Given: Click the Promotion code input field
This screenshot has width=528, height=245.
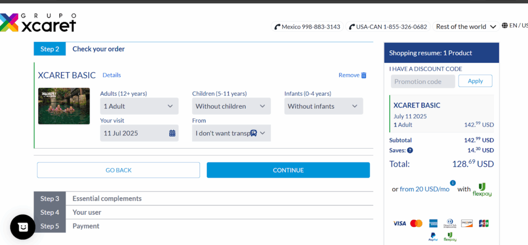Looking at the screenshot, I should click(422, 81).
